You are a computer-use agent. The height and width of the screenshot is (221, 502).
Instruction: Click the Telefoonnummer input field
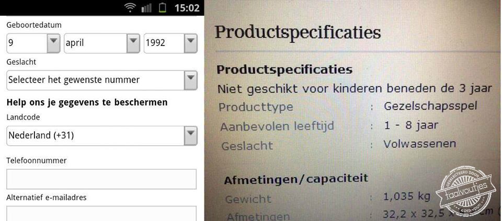(101, 179)
